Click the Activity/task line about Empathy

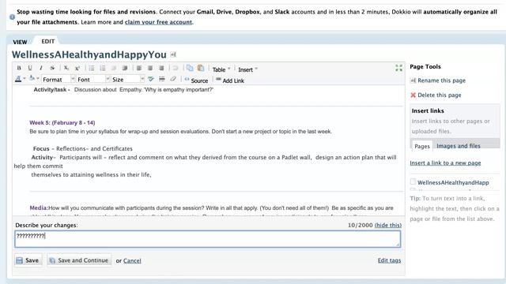(x=123, y=89)
